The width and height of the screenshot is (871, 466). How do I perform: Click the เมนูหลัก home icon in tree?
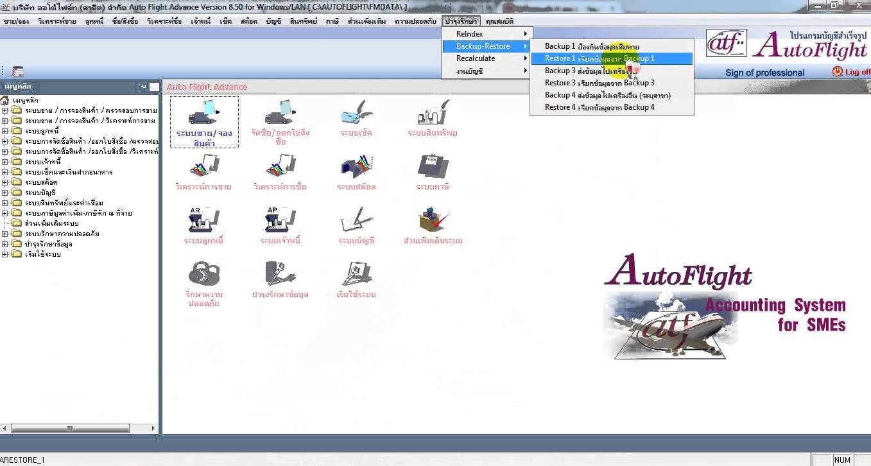[5, 100]
